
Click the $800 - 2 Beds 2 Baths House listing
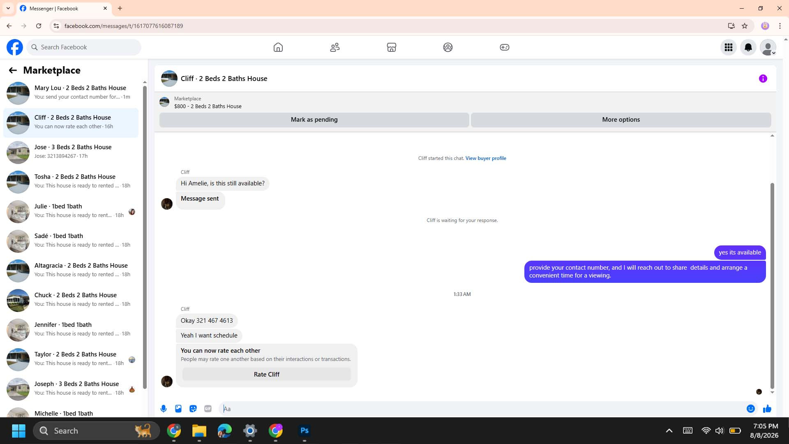point(208,106)
